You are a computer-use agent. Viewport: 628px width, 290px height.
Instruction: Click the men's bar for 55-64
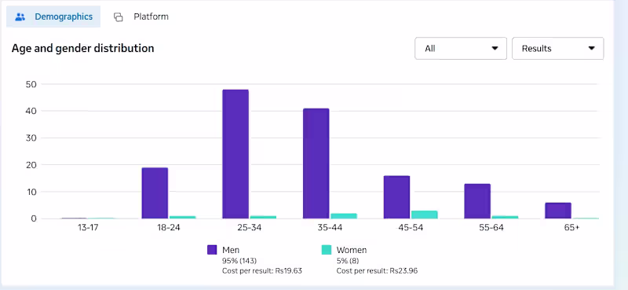point(477,201)
